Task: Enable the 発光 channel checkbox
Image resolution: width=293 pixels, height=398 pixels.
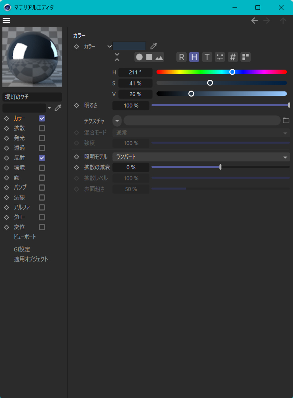Action: (x=42, y=138)
